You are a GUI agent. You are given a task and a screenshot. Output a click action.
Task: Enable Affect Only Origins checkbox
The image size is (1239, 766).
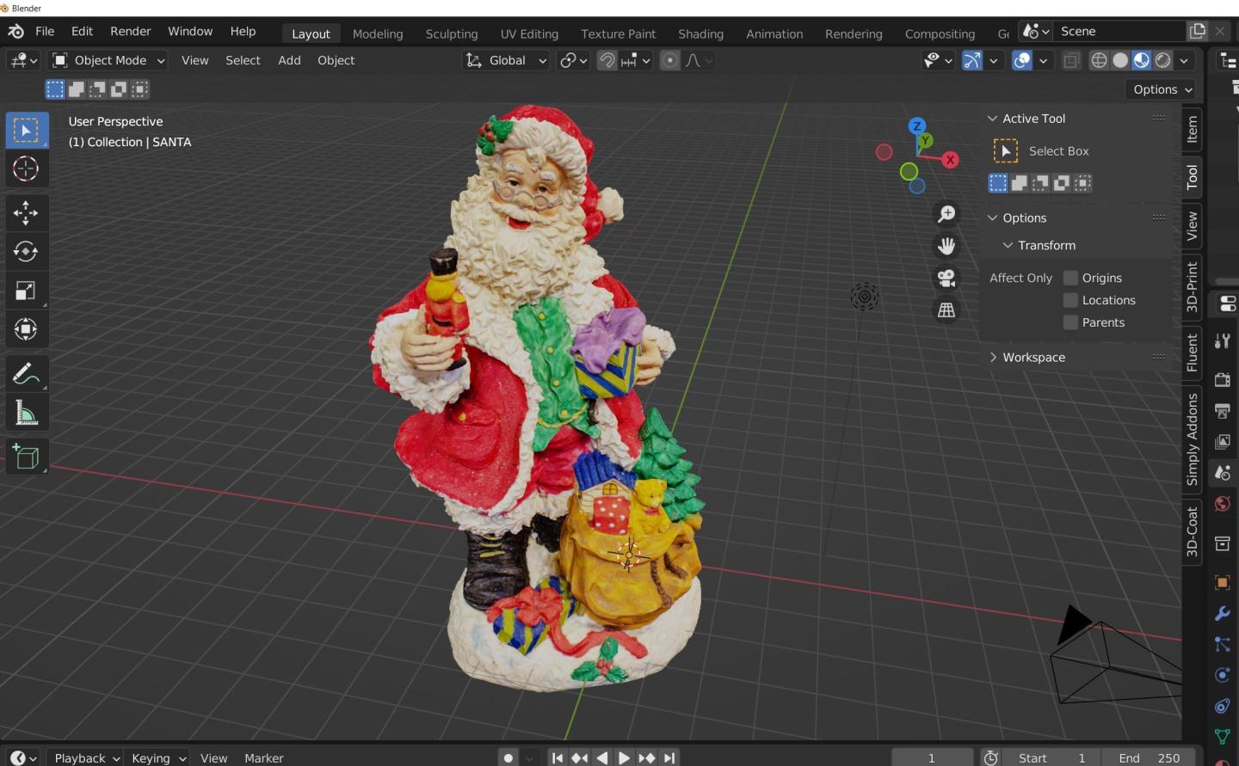1071,278
